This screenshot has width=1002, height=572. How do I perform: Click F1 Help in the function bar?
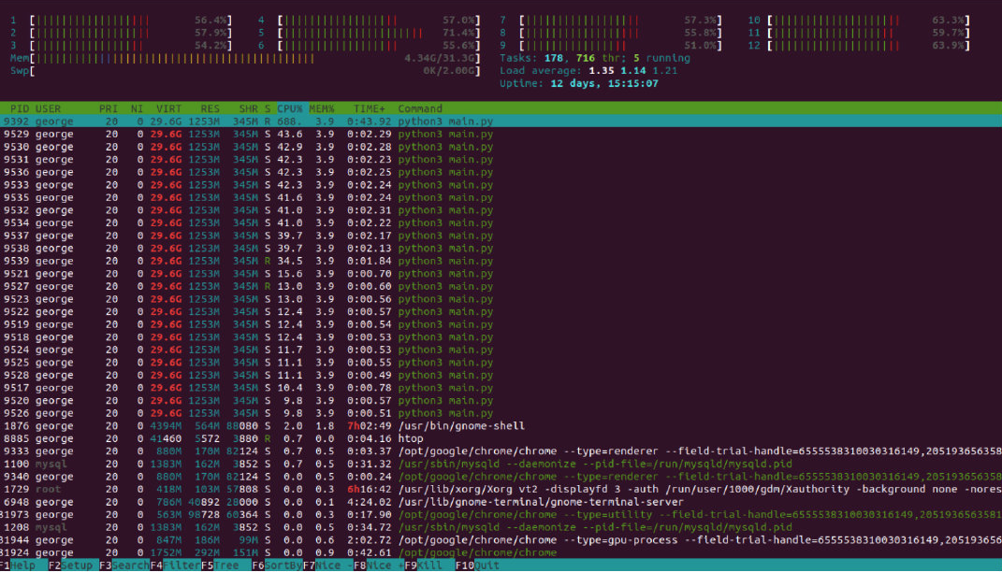pyautogui.click(x=18, y=565)
